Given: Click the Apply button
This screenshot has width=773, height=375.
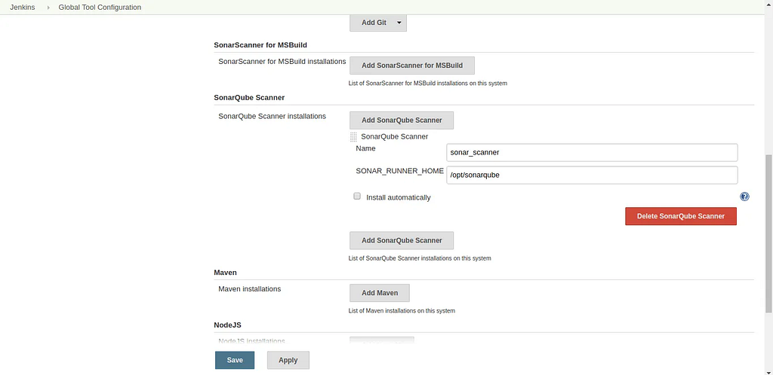Looking at the screenshot, I should (x=288, y=360).
